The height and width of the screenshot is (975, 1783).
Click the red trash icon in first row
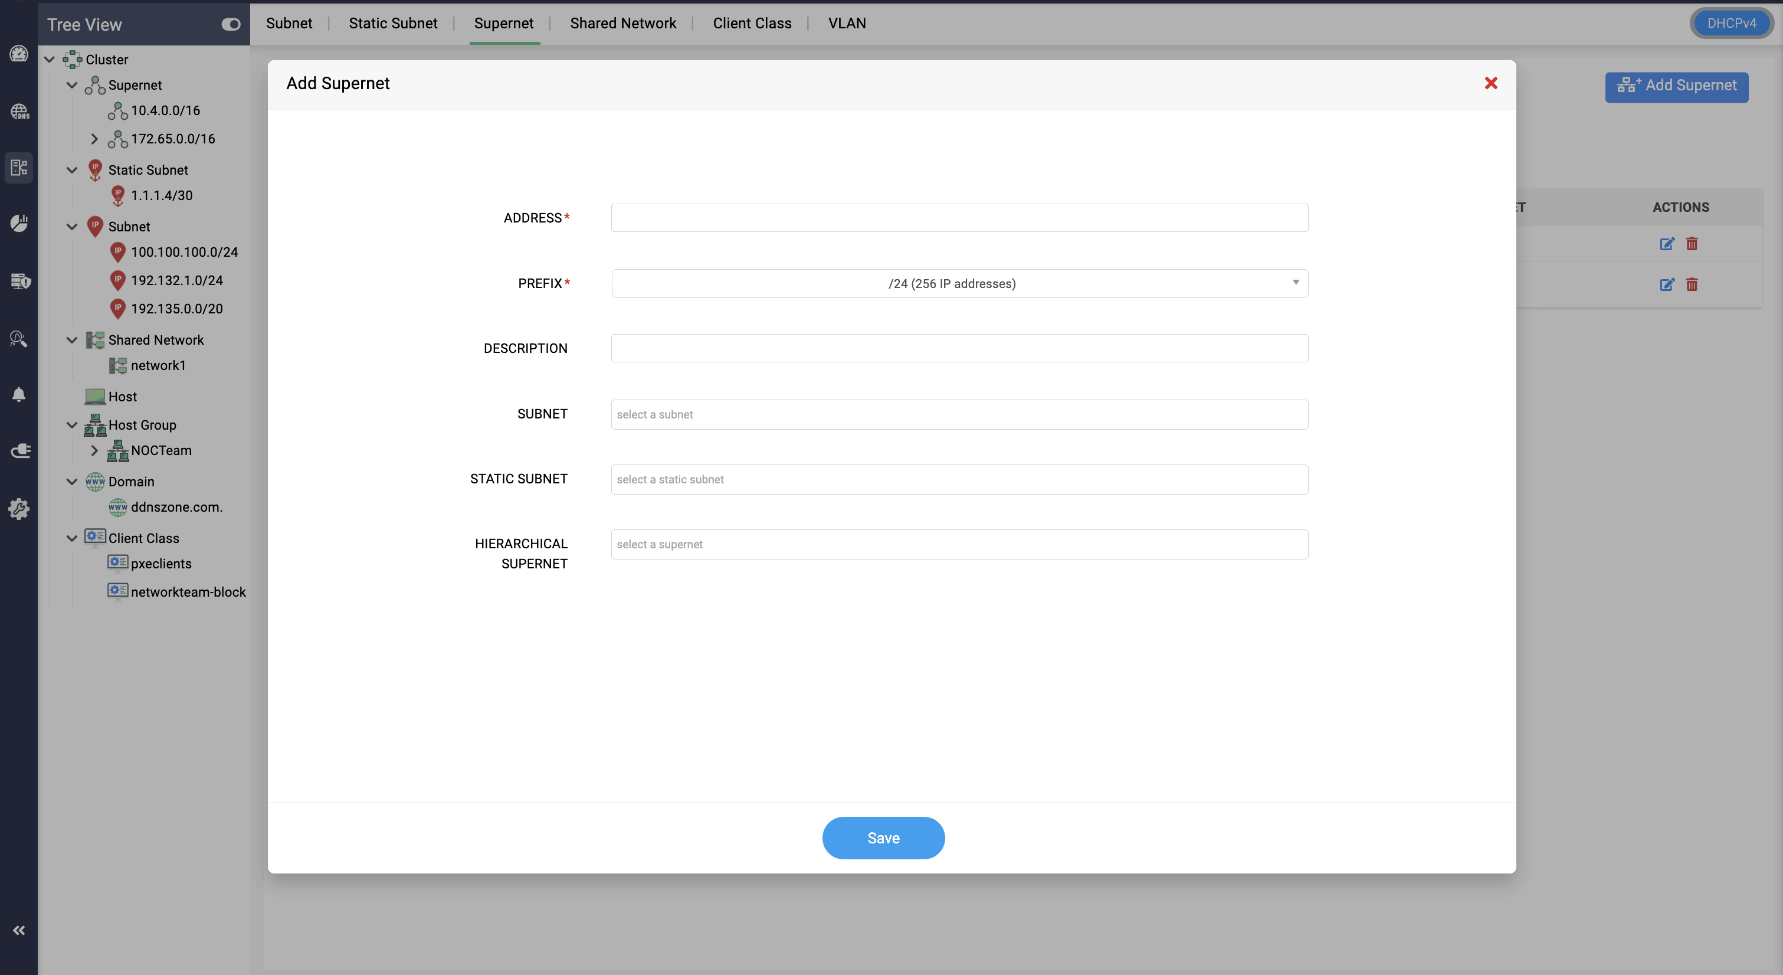(x=1692, y=244)
